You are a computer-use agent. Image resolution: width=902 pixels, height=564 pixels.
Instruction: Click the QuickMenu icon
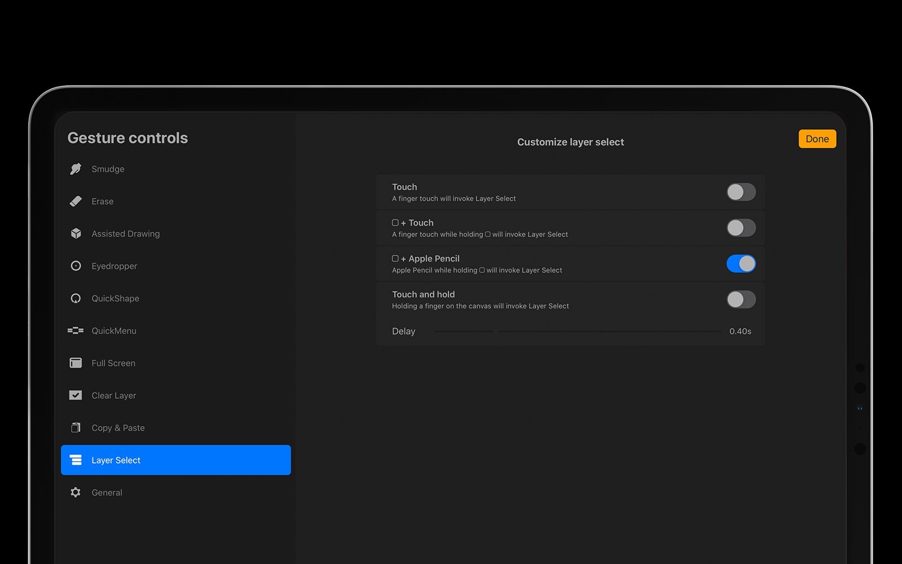point(76,331)
